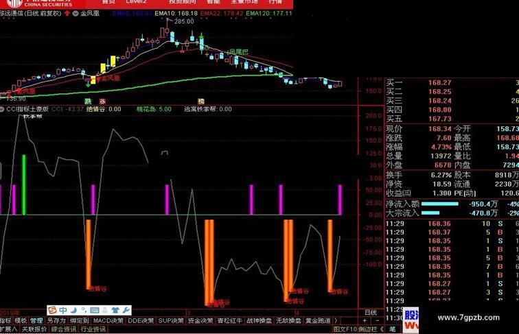The width and height of the screenshot is (519, 334).
Task: Switch to the MACD决策 indicator
Action: pos(108,320)
